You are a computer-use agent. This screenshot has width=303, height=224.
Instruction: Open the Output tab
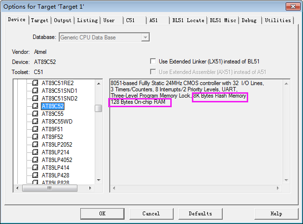(x=63, y=20)
